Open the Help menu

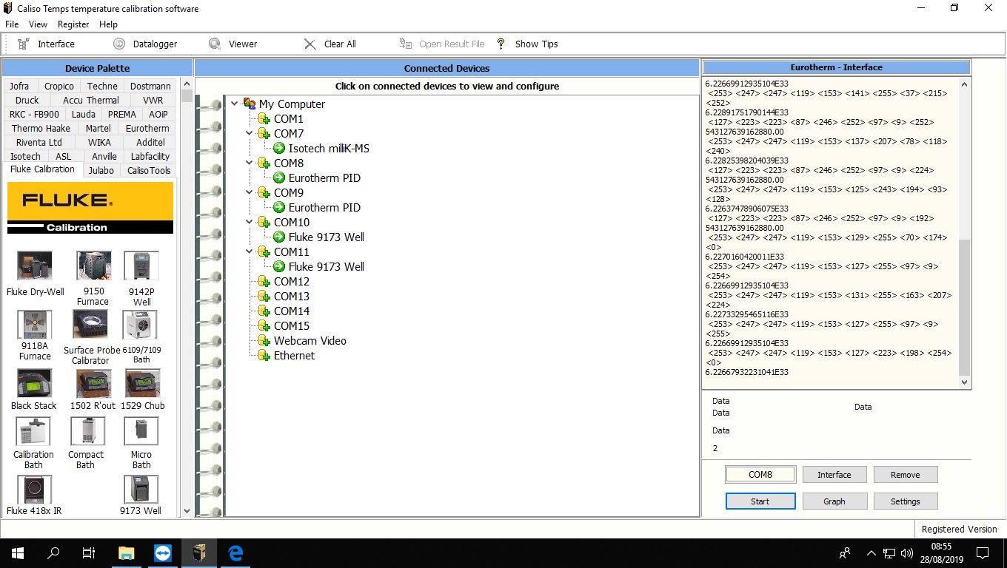(x=108, y=24)
